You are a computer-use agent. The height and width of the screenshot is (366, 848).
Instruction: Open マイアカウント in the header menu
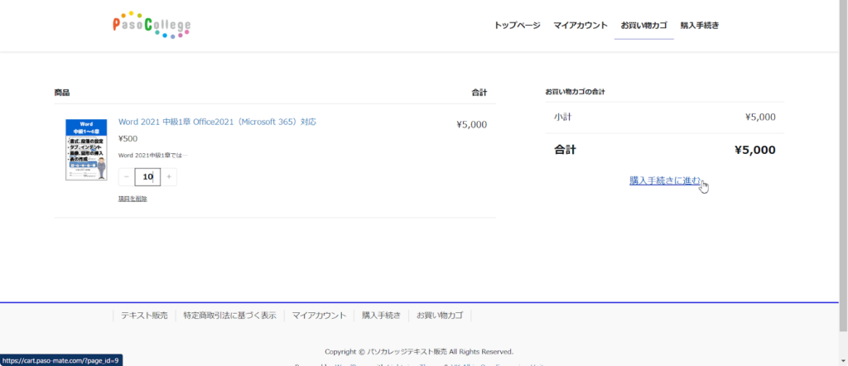[581, 26]
